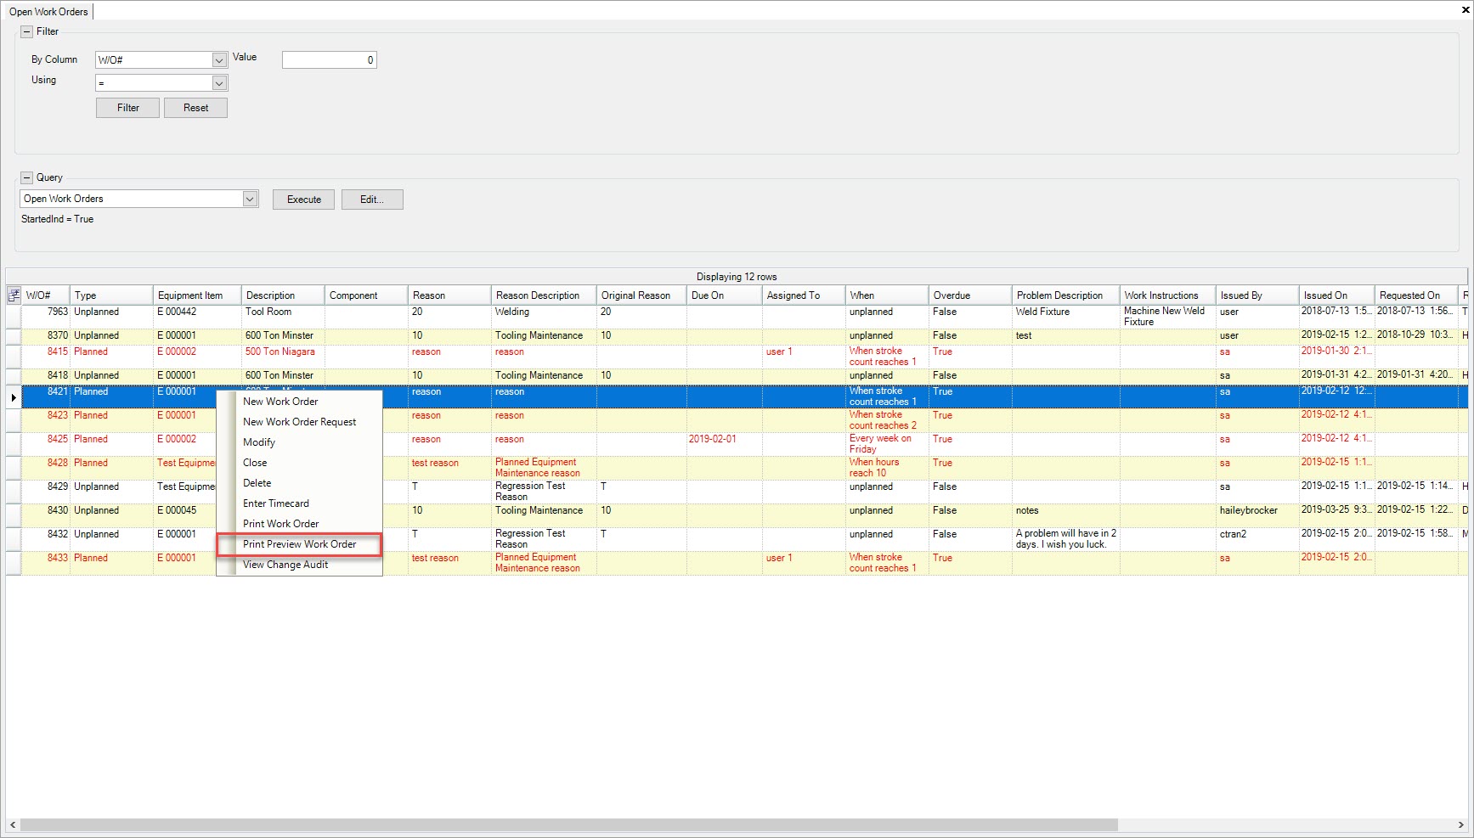1474x838 pixels.
Task: Sort by Original Reason column header
Action: coord(641,295)
